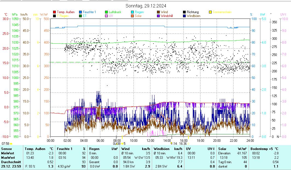Click the purple Windchill legend box
Image resolution: width=291 pixels, height=170 pixels.
coord(159,16)
